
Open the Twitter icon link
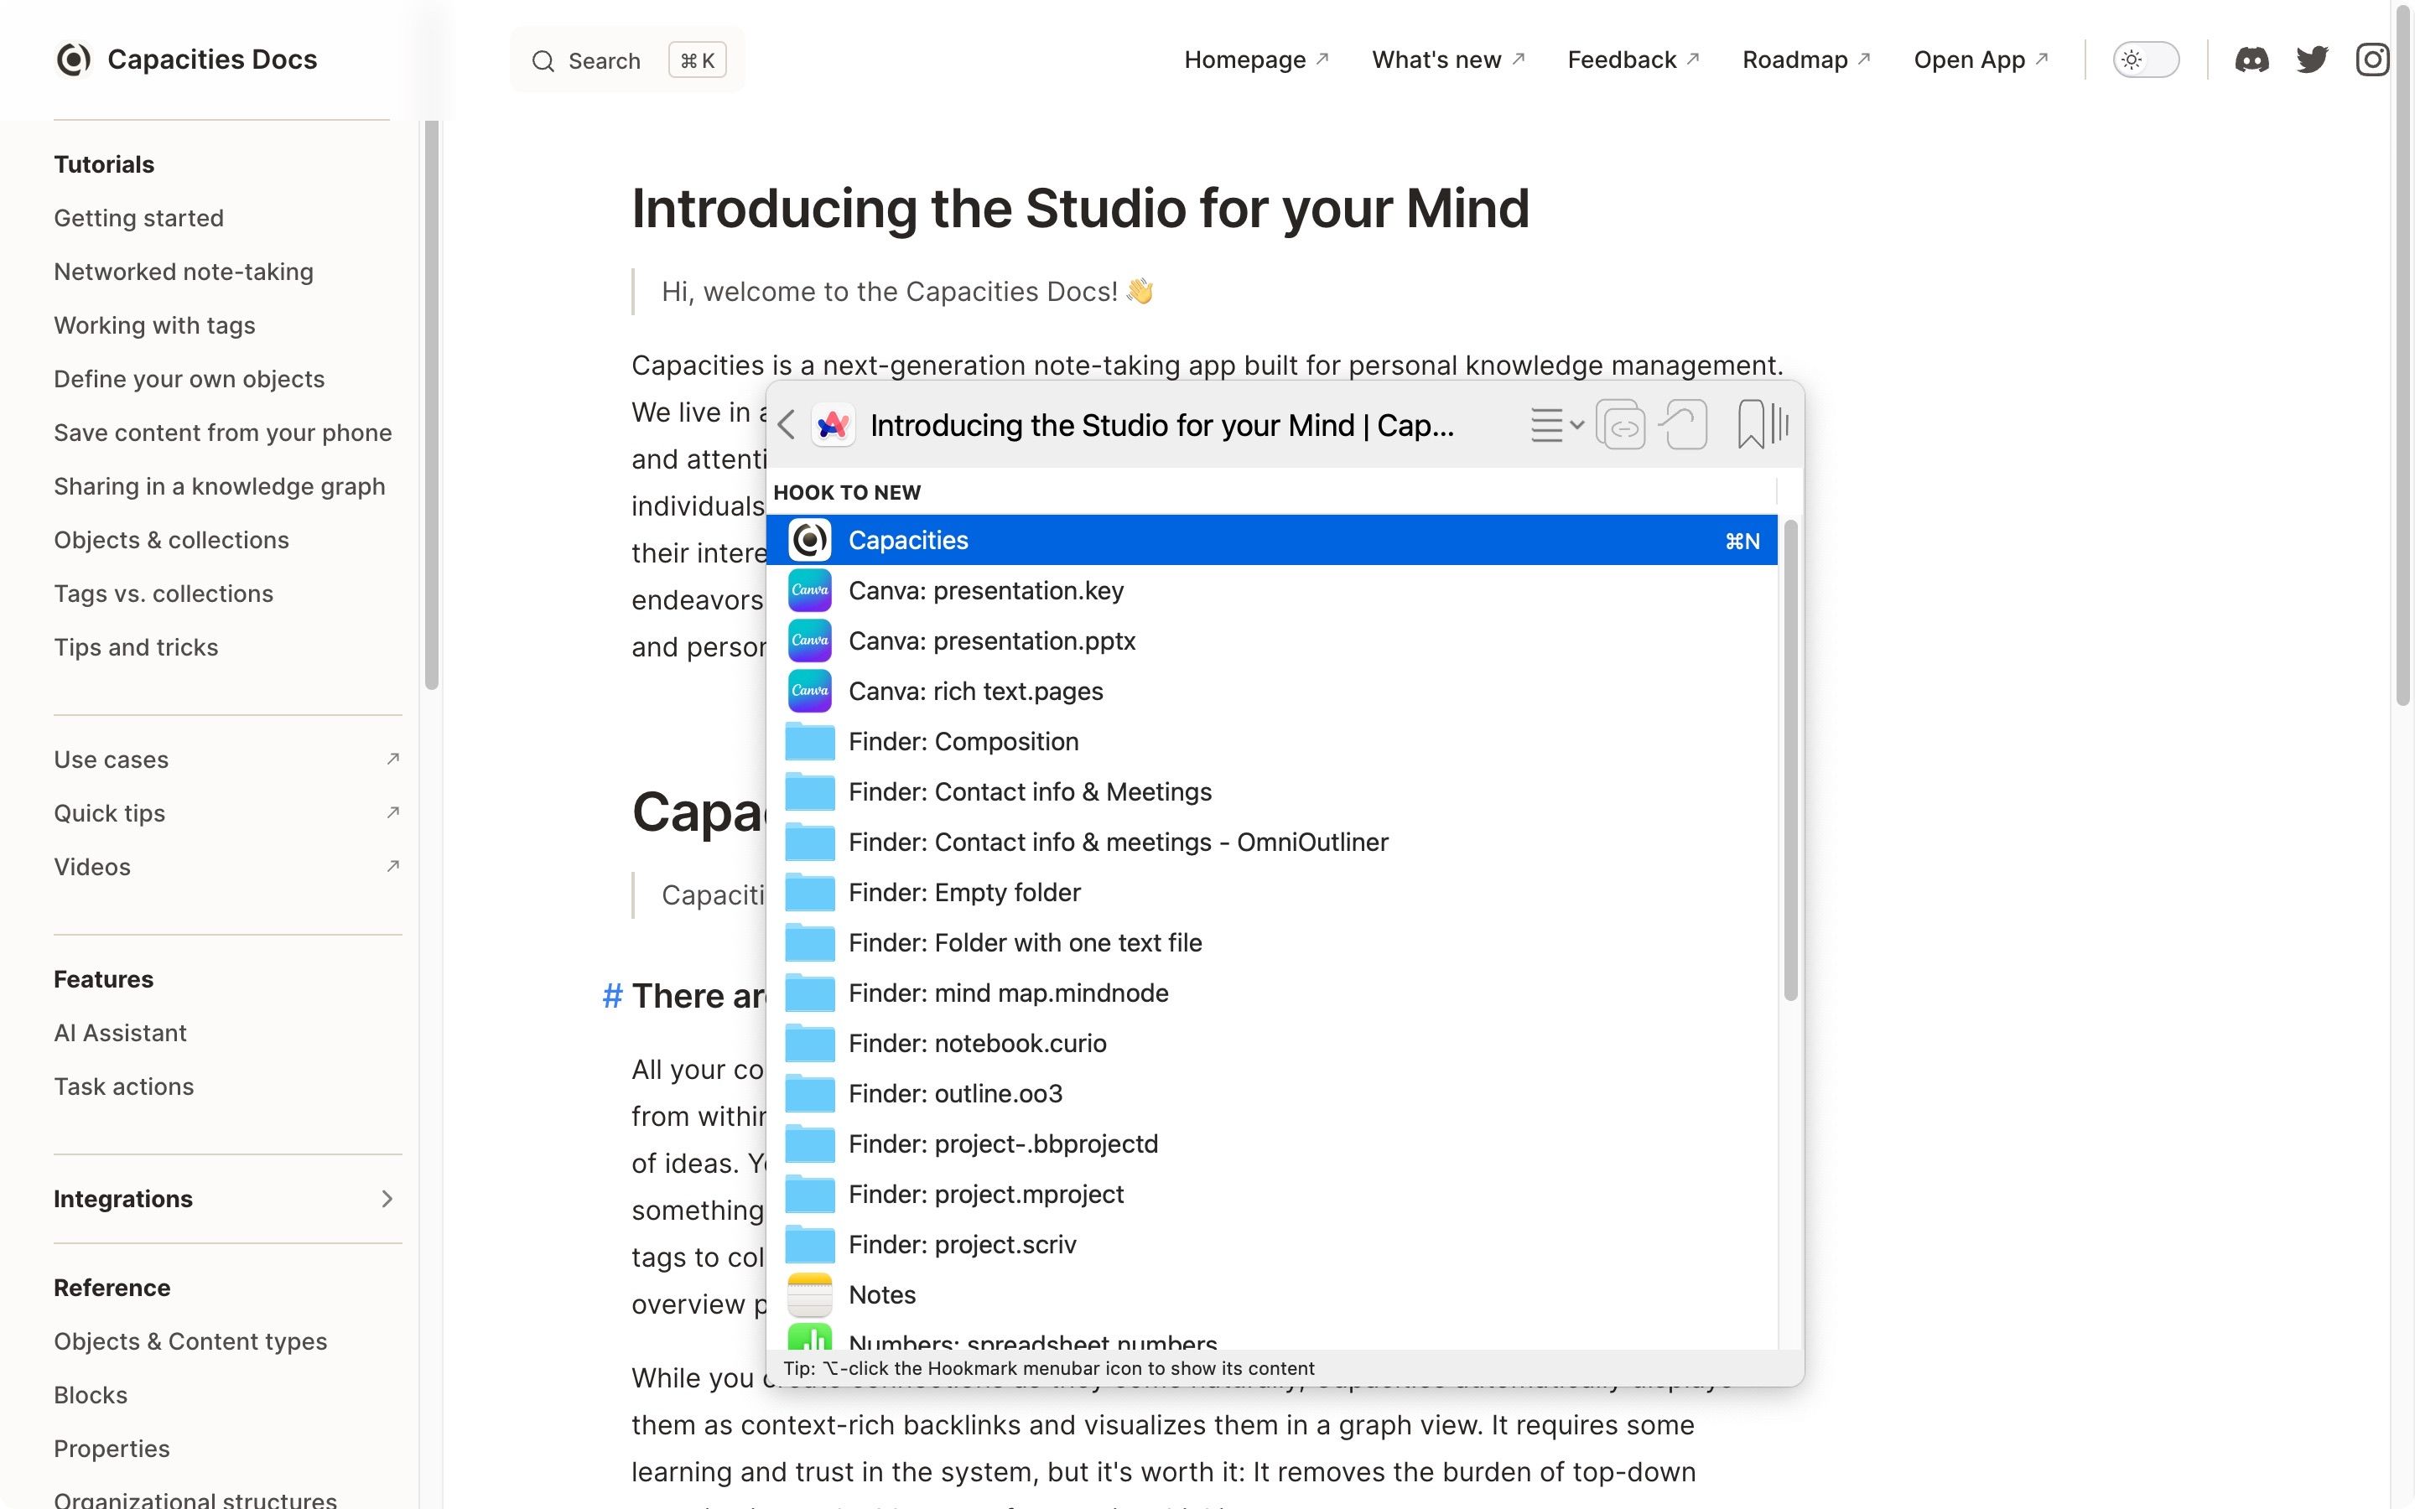pyautogui.click(x=2311, y=60)
